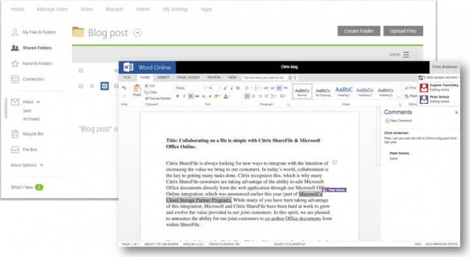470x257 pixels.
Task: Click the Word document icon in file list
Action: click(x=104, y=86)
